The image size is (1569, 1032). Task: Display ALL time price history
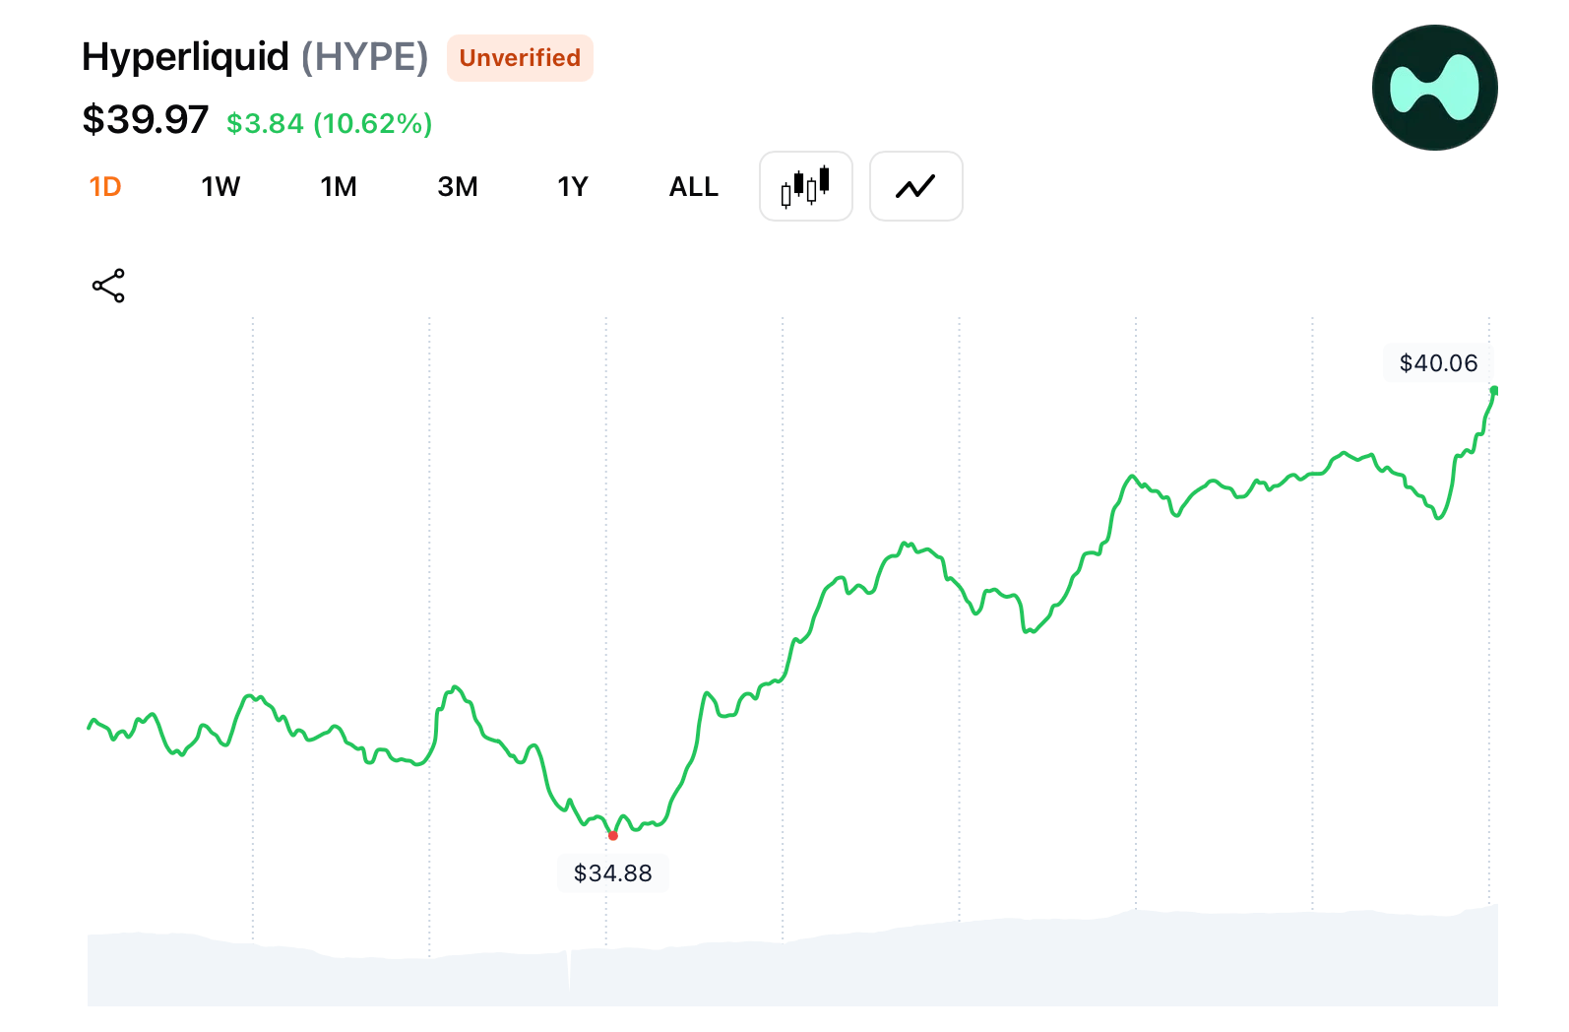(x=693, y=187)
